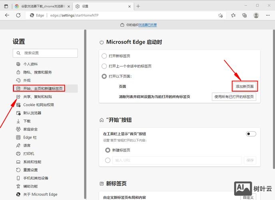275x200 pixels.
Task: Select 打开上一个会话中的标签页 radio option
Action: tap(104, 66)
